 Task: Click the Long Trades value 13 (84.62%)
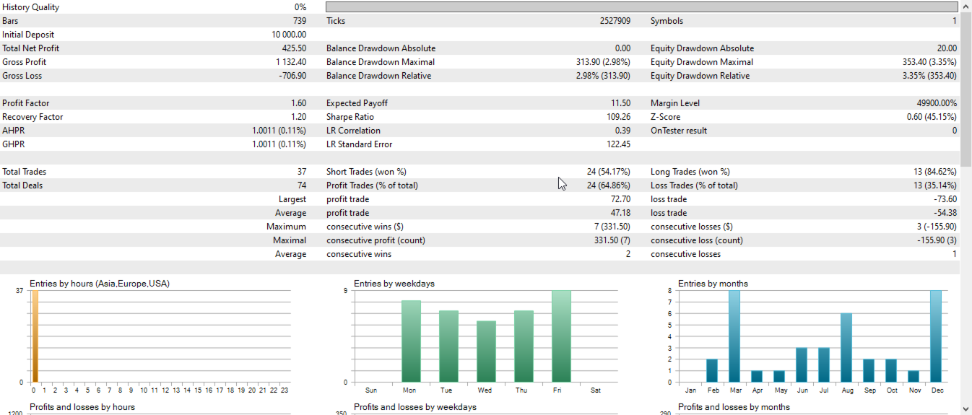coord(935,172)
